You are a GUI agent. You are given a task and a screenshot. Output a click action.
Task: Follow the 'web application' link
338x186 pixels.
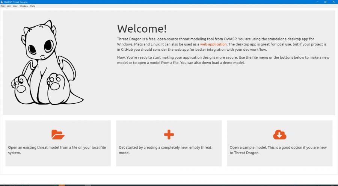[213, 44]
